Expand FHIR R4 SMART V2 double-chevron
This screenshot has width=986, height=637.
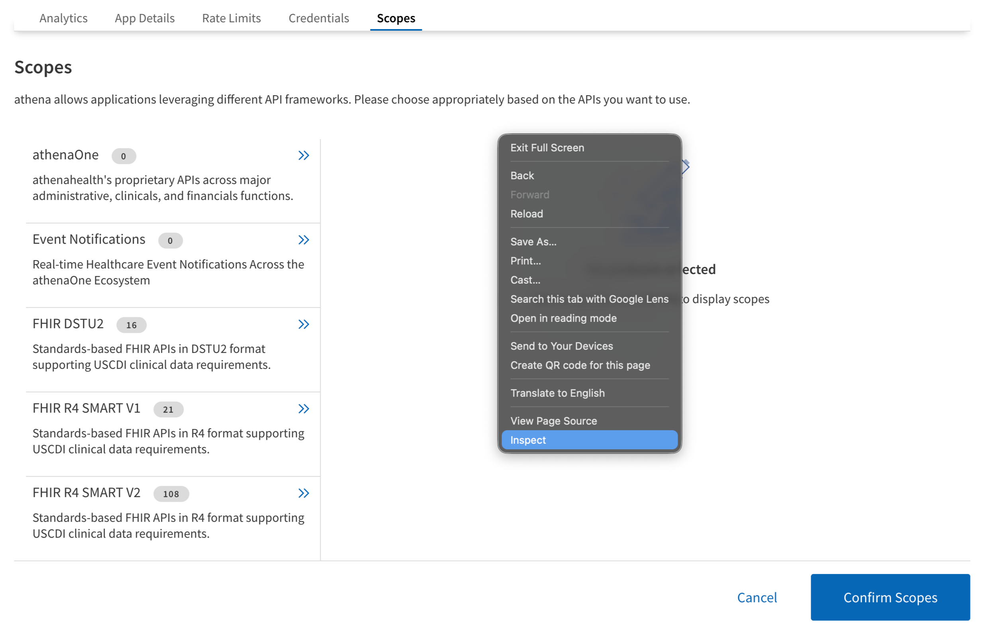(x=304, y=493)
